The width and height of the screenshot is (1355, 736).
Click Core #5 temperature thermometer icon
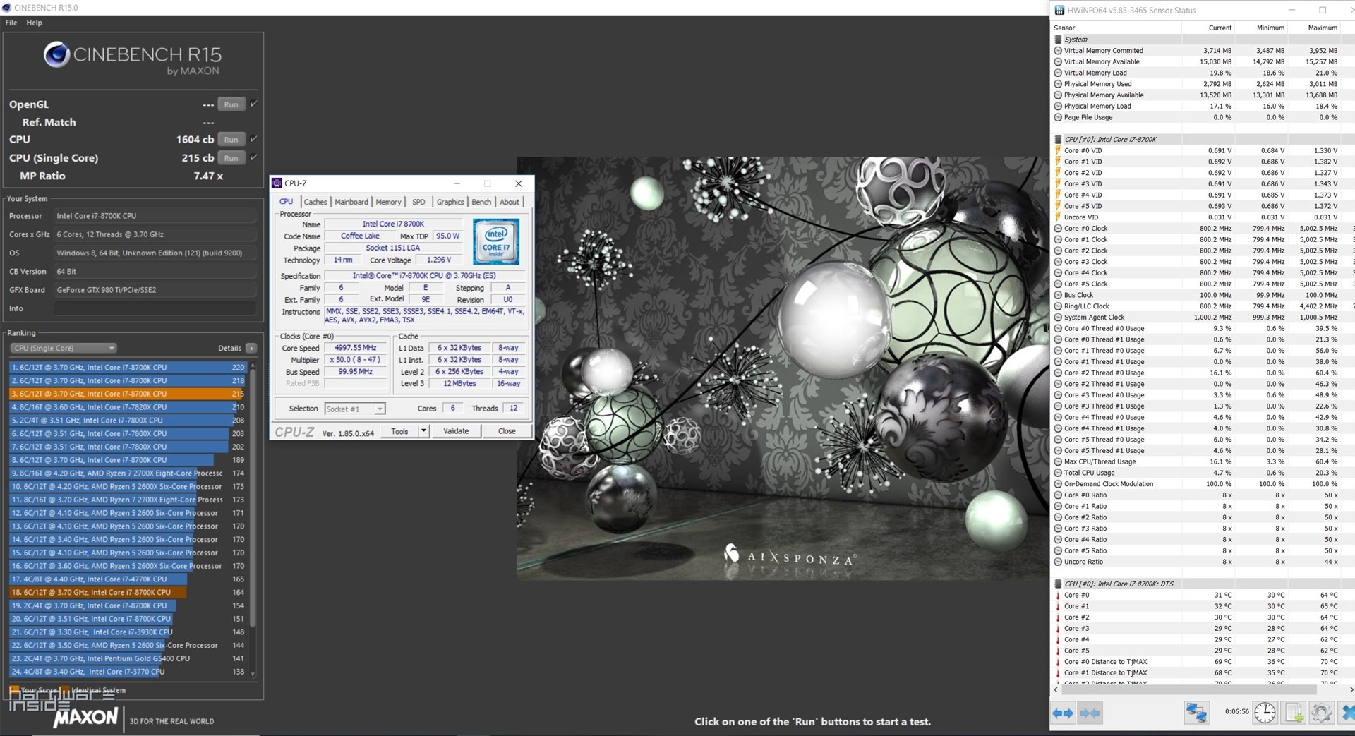pos(1058,651)
